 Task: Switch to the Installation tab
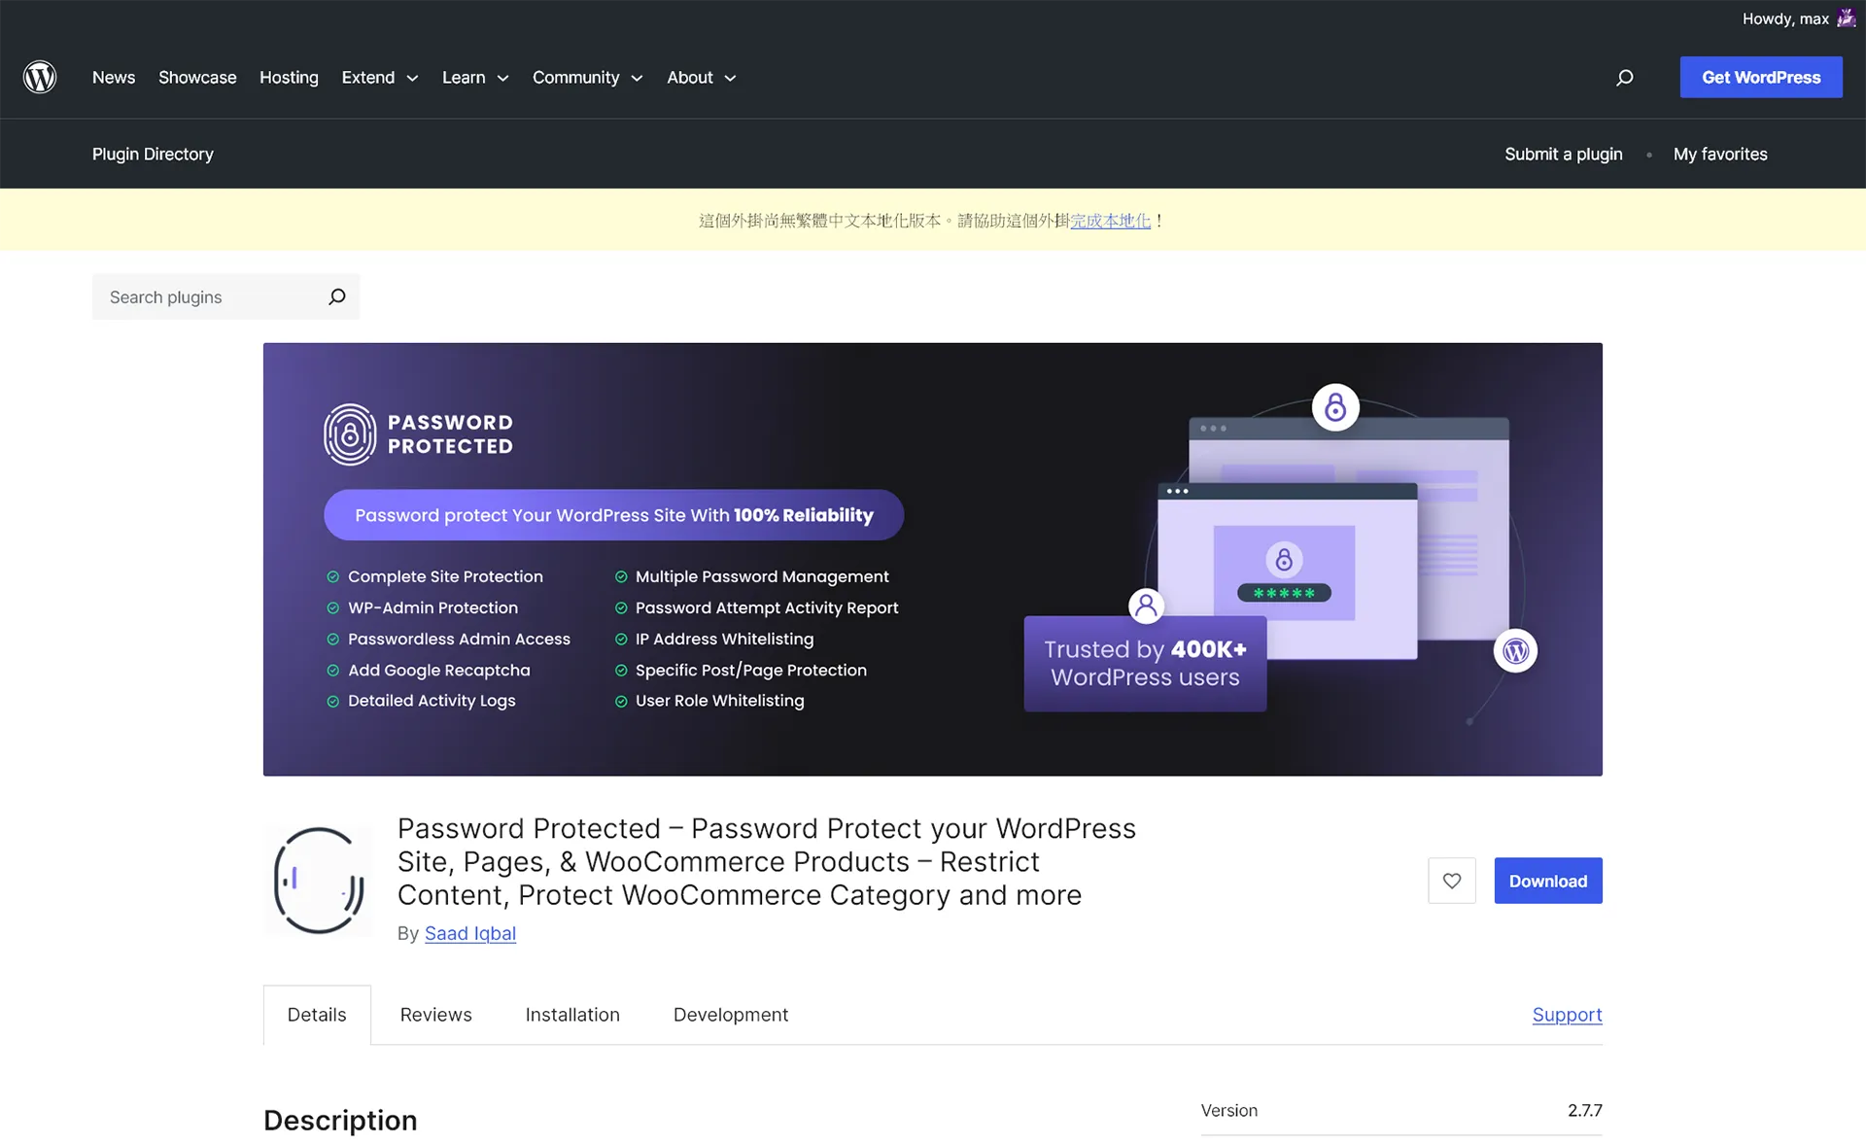[572, 1015]
